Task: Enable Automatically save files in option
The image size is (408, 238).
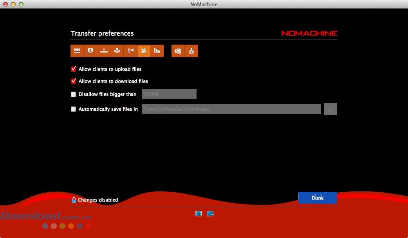Action: tap(74, 109)
